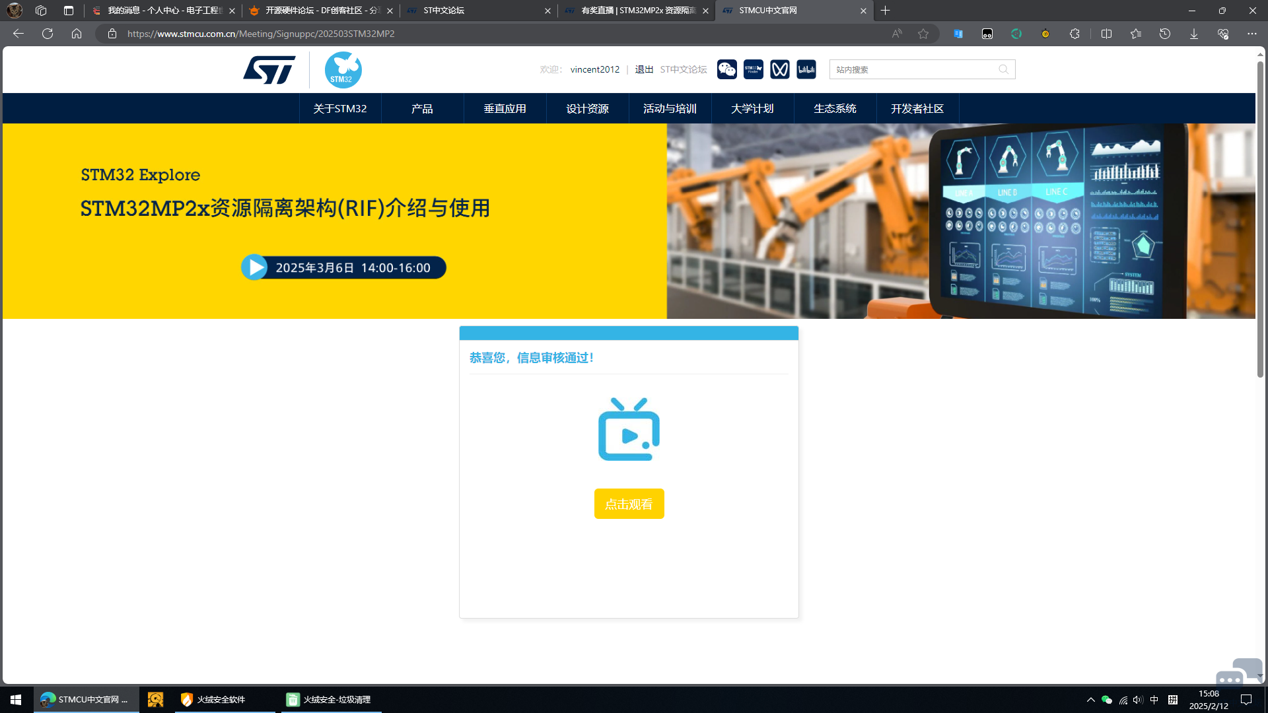1268x713 pixels.
Task: Open the orange app icon in the taskbar
Action: (155, 700)
